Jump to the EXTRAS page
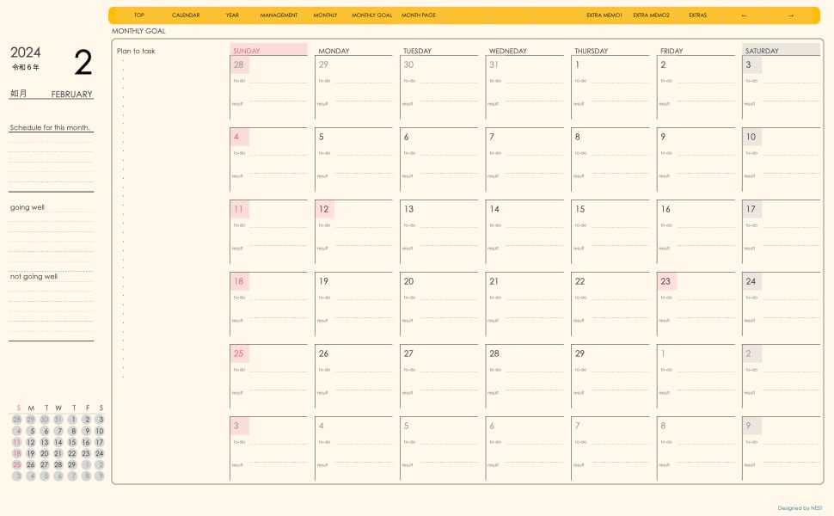This screenshot has height=516, width=834. tap(697, 15)
